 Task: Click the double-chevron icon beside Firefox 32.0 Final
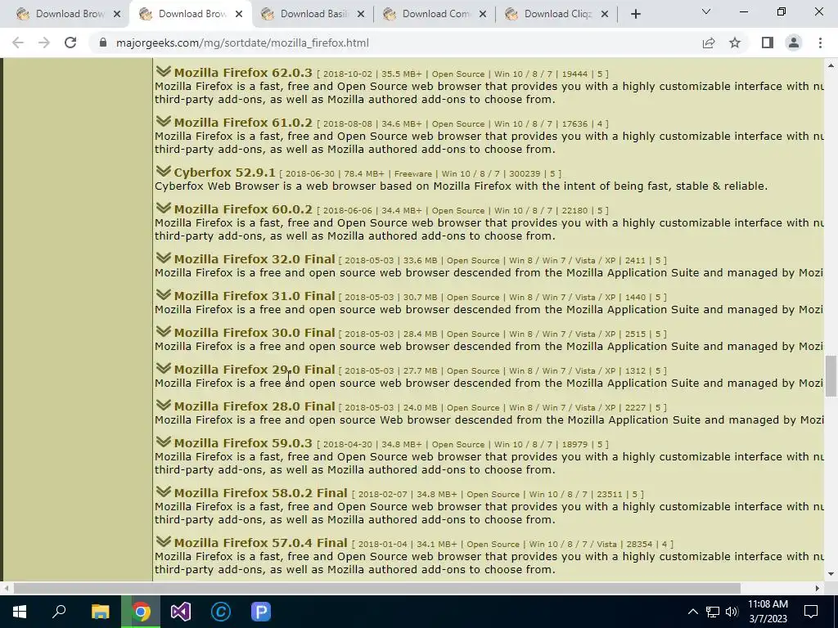[x=164, y=258]
